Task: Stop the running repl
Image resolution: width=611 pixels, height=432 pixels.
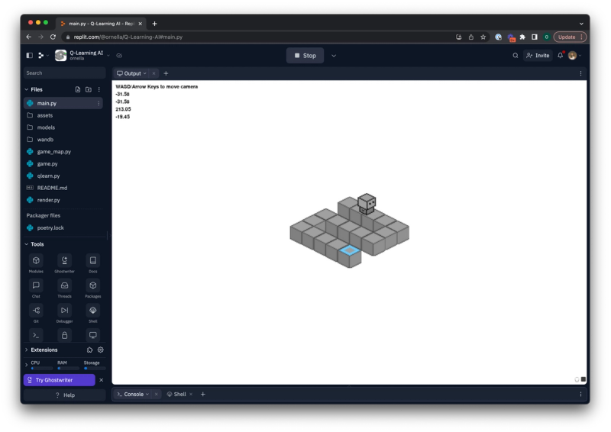Action: (305, 56)
